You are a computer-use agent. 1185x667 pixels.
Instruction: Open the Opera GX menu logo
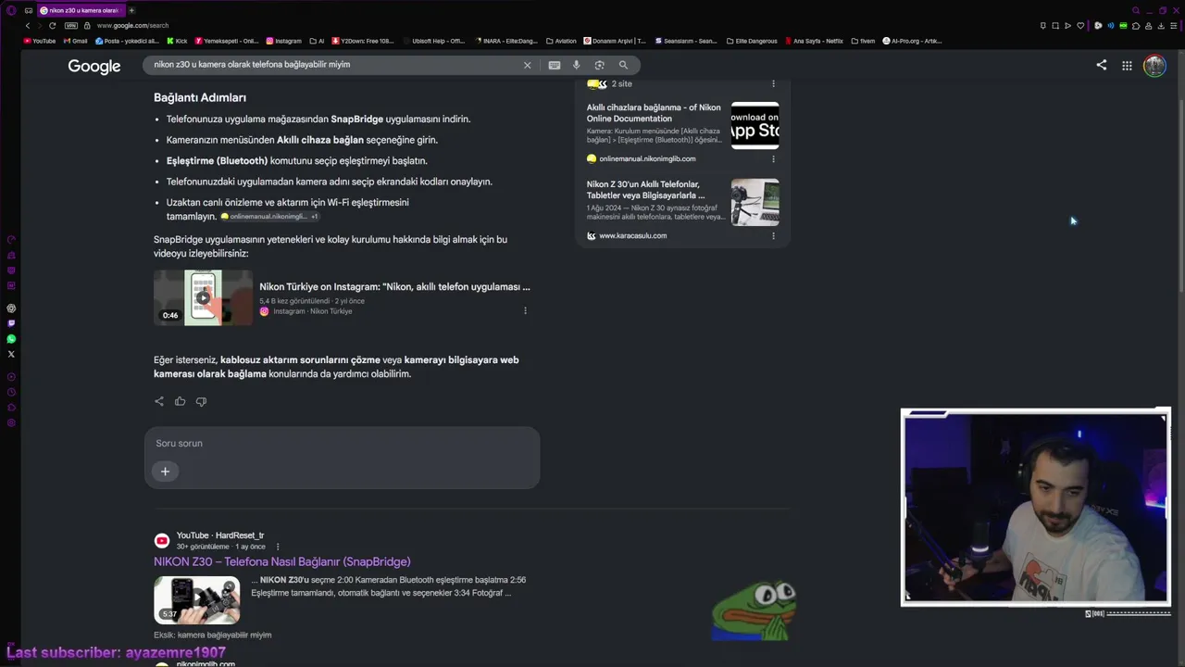[11, 10]
